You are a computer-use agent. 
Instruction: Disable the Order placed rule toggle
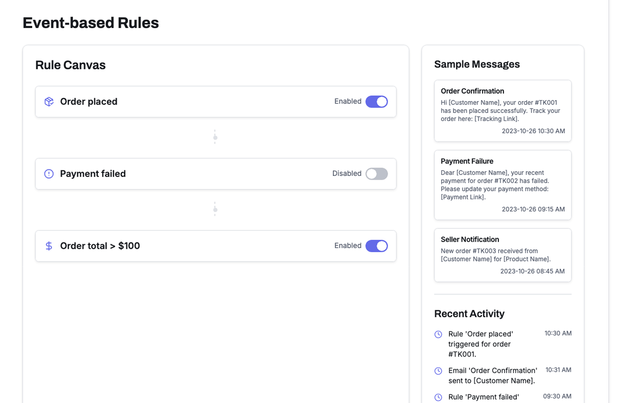pyautogui.click(x=376, y=102)
